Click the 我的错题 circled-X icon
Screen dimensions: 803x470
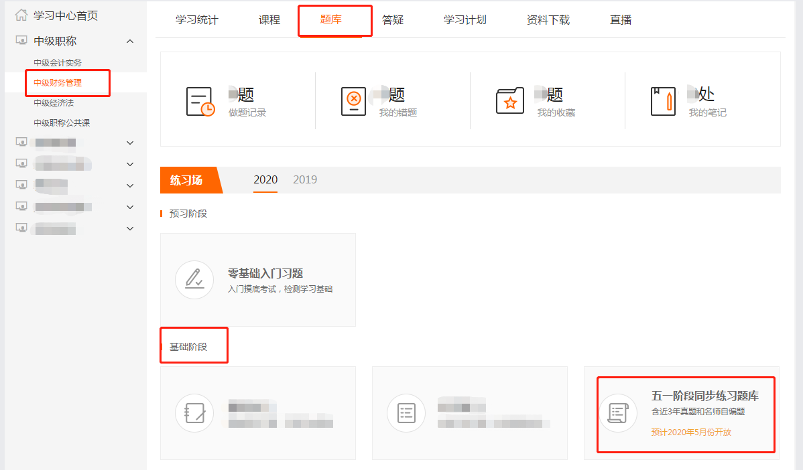(x=355, y=100)
